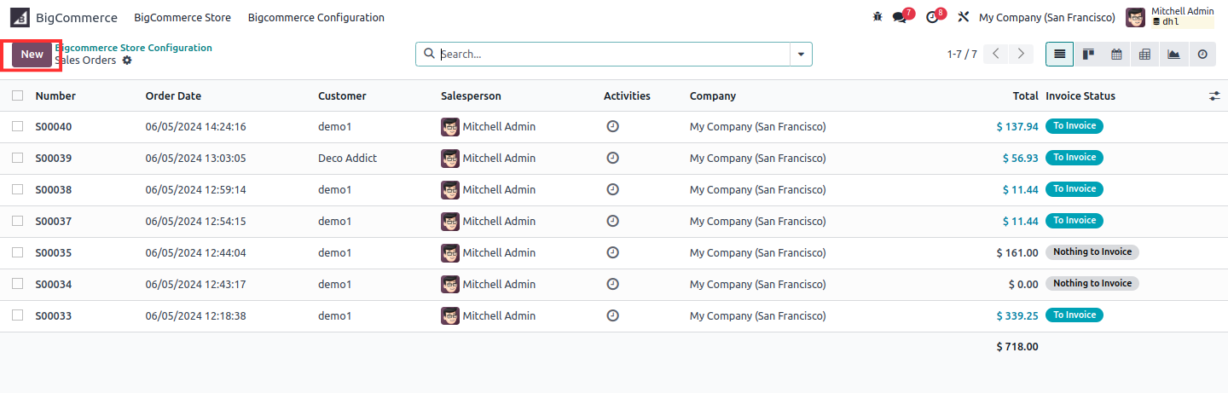Switch to kanban view
1228x393 pixels.
(1088, 54)
